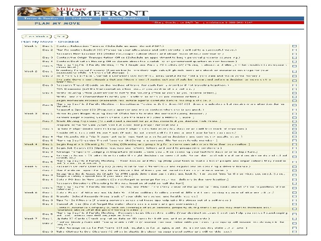Click the Military OneSource assistance banner text

coord(202,23)
